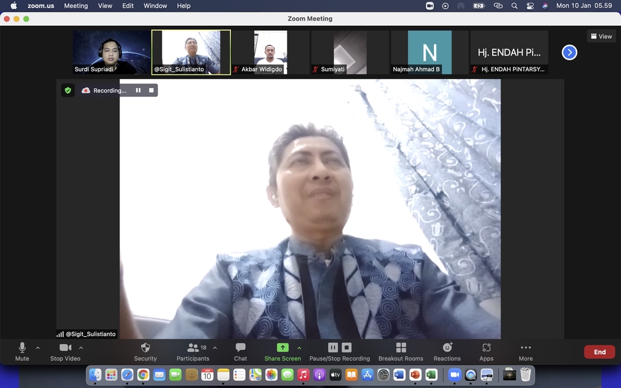End the meeting
Screen dimensions: 621x388
[600, 352]
